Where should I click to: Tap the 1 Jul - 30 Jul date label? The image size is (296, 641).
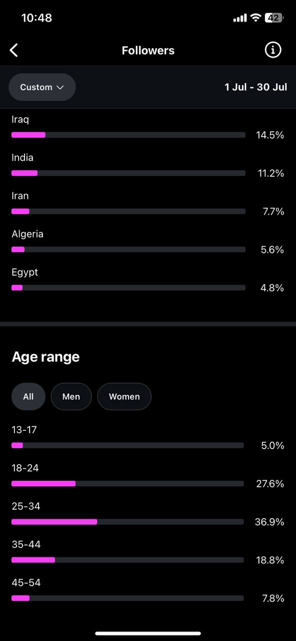coord(256,87)
